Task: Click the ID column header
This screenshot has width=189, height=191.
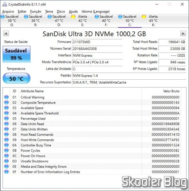Action: pyautogui.click(x=14, y=91)
